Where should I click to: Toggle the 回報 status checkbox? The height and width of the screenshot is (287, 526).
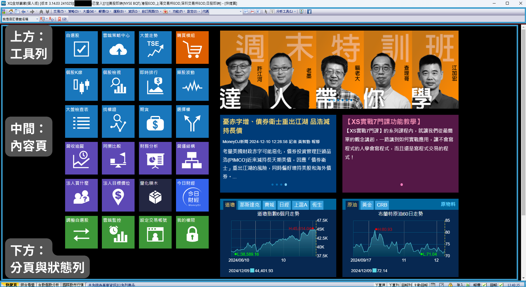[501, 285]
